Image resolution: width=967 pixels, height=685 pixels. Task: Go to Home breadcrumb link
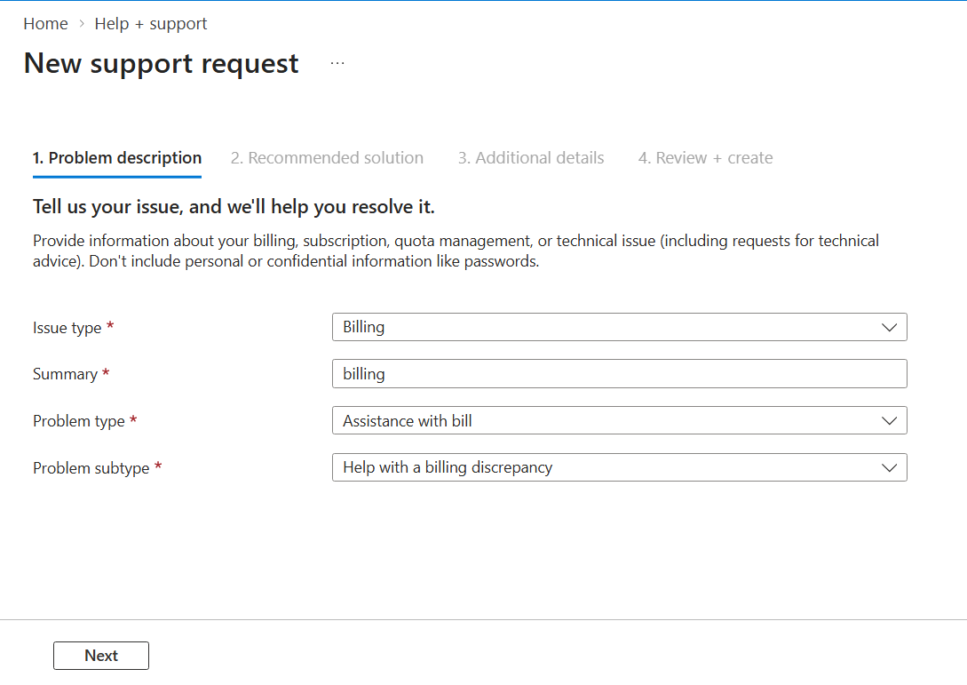point(45,23)
